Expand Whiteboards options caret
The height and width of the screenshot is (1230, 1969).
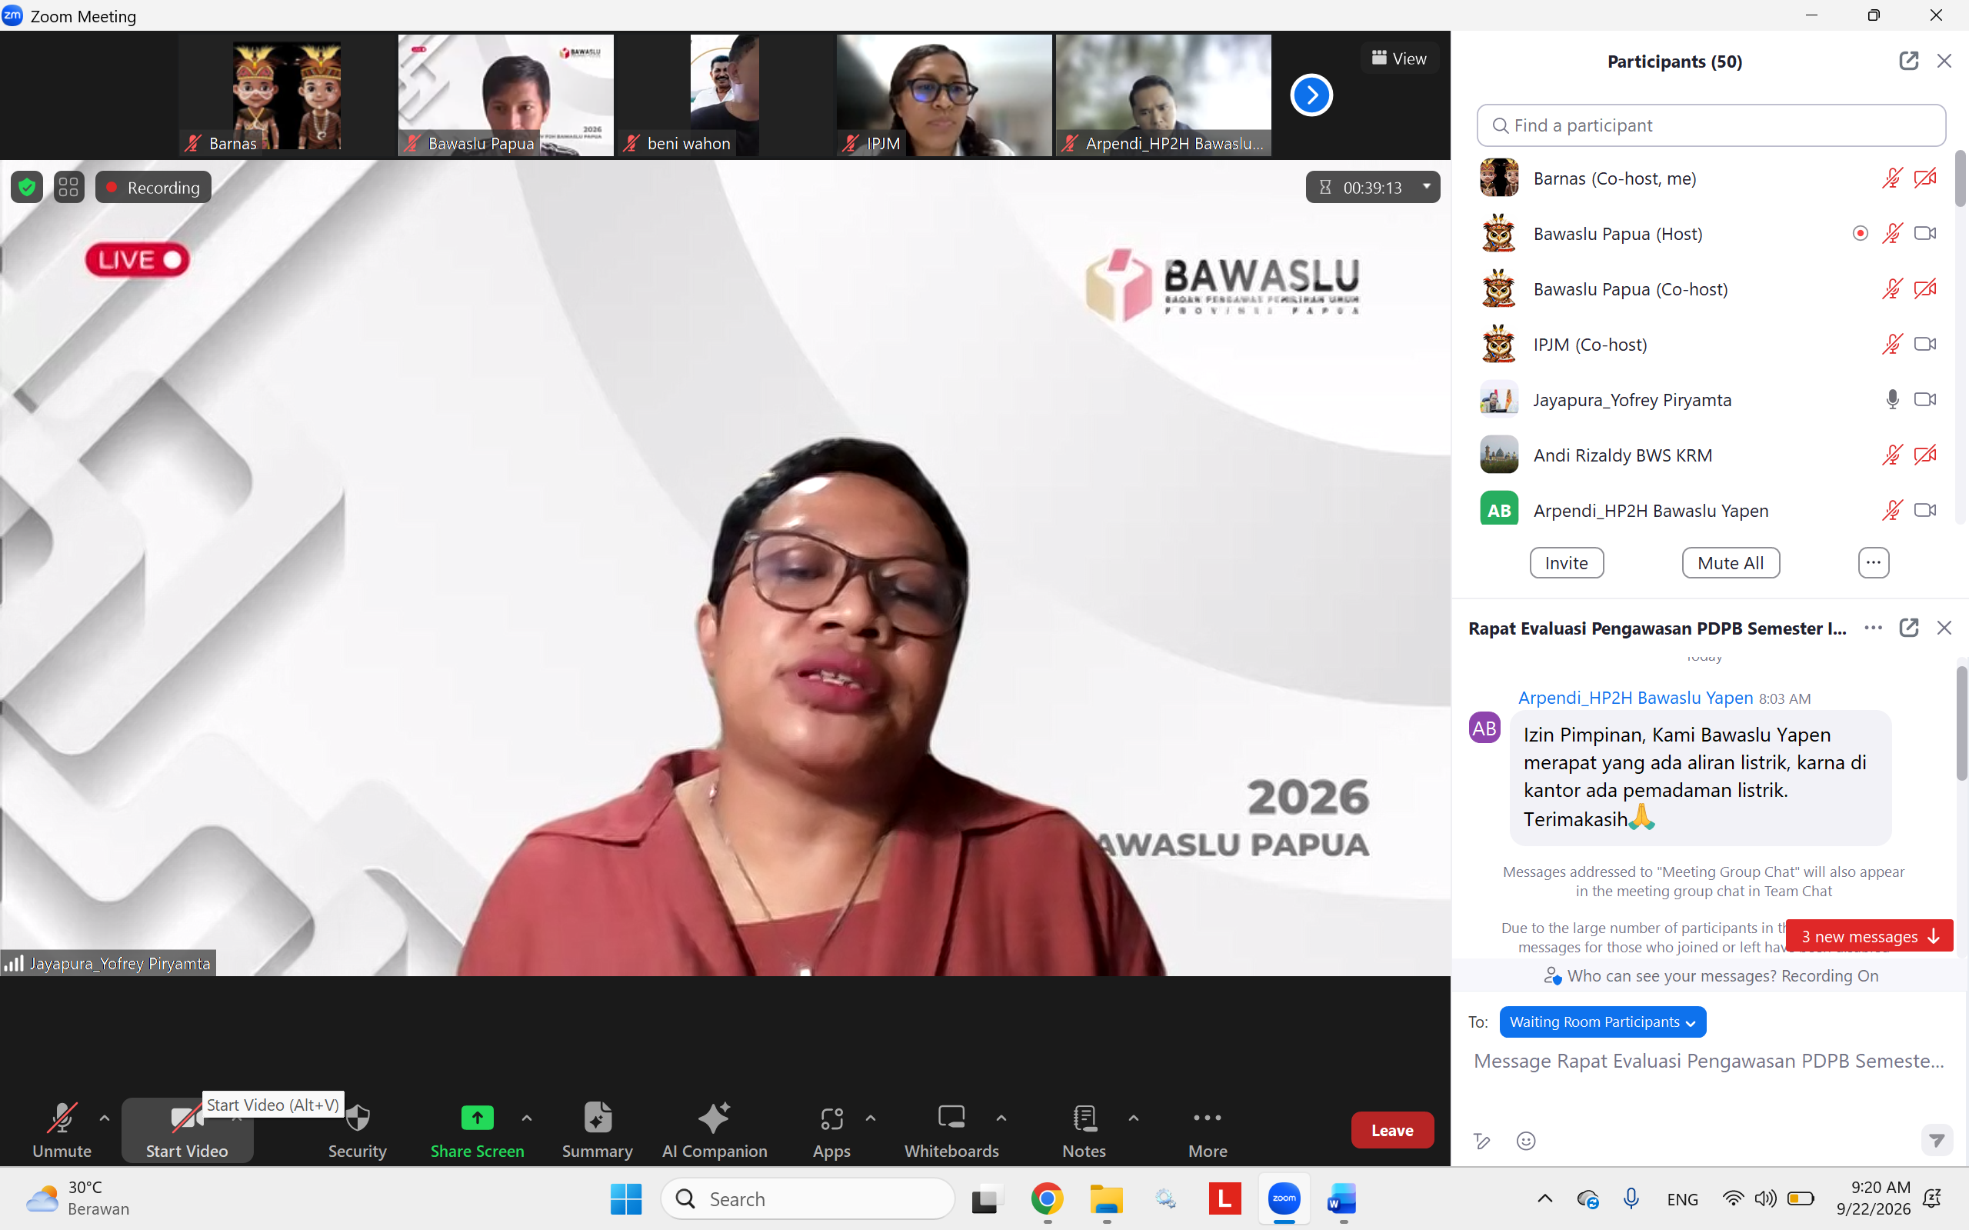tap(1001, 1118)
